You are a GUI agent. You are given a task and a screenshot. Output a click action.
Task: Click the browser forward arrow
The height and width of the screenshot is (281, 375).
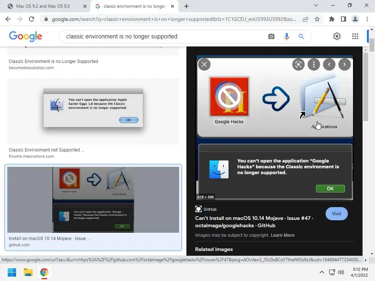pyautogui.click(x=20, y=19)
